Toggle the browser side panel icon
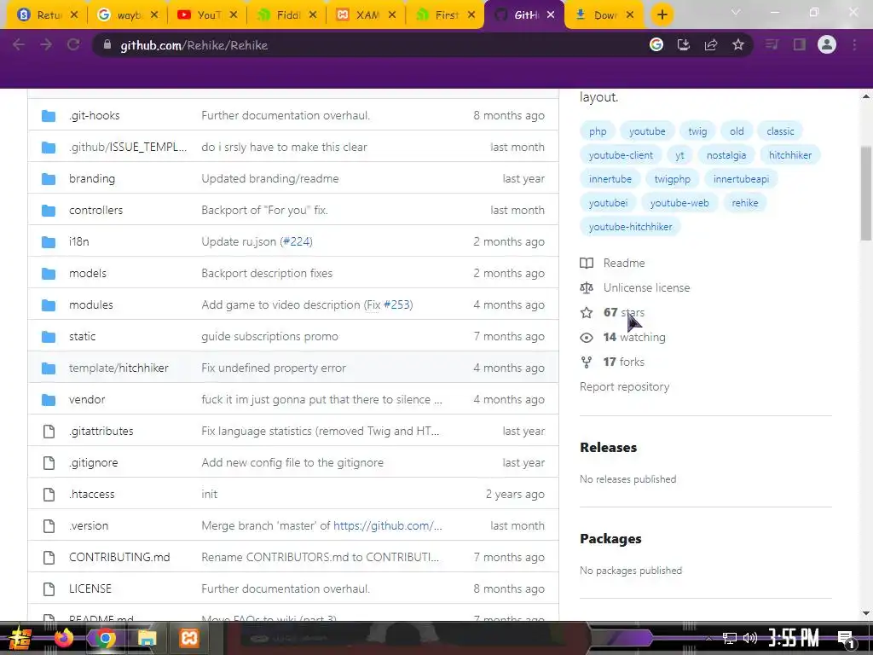873x655 pixels. (800, 44)
